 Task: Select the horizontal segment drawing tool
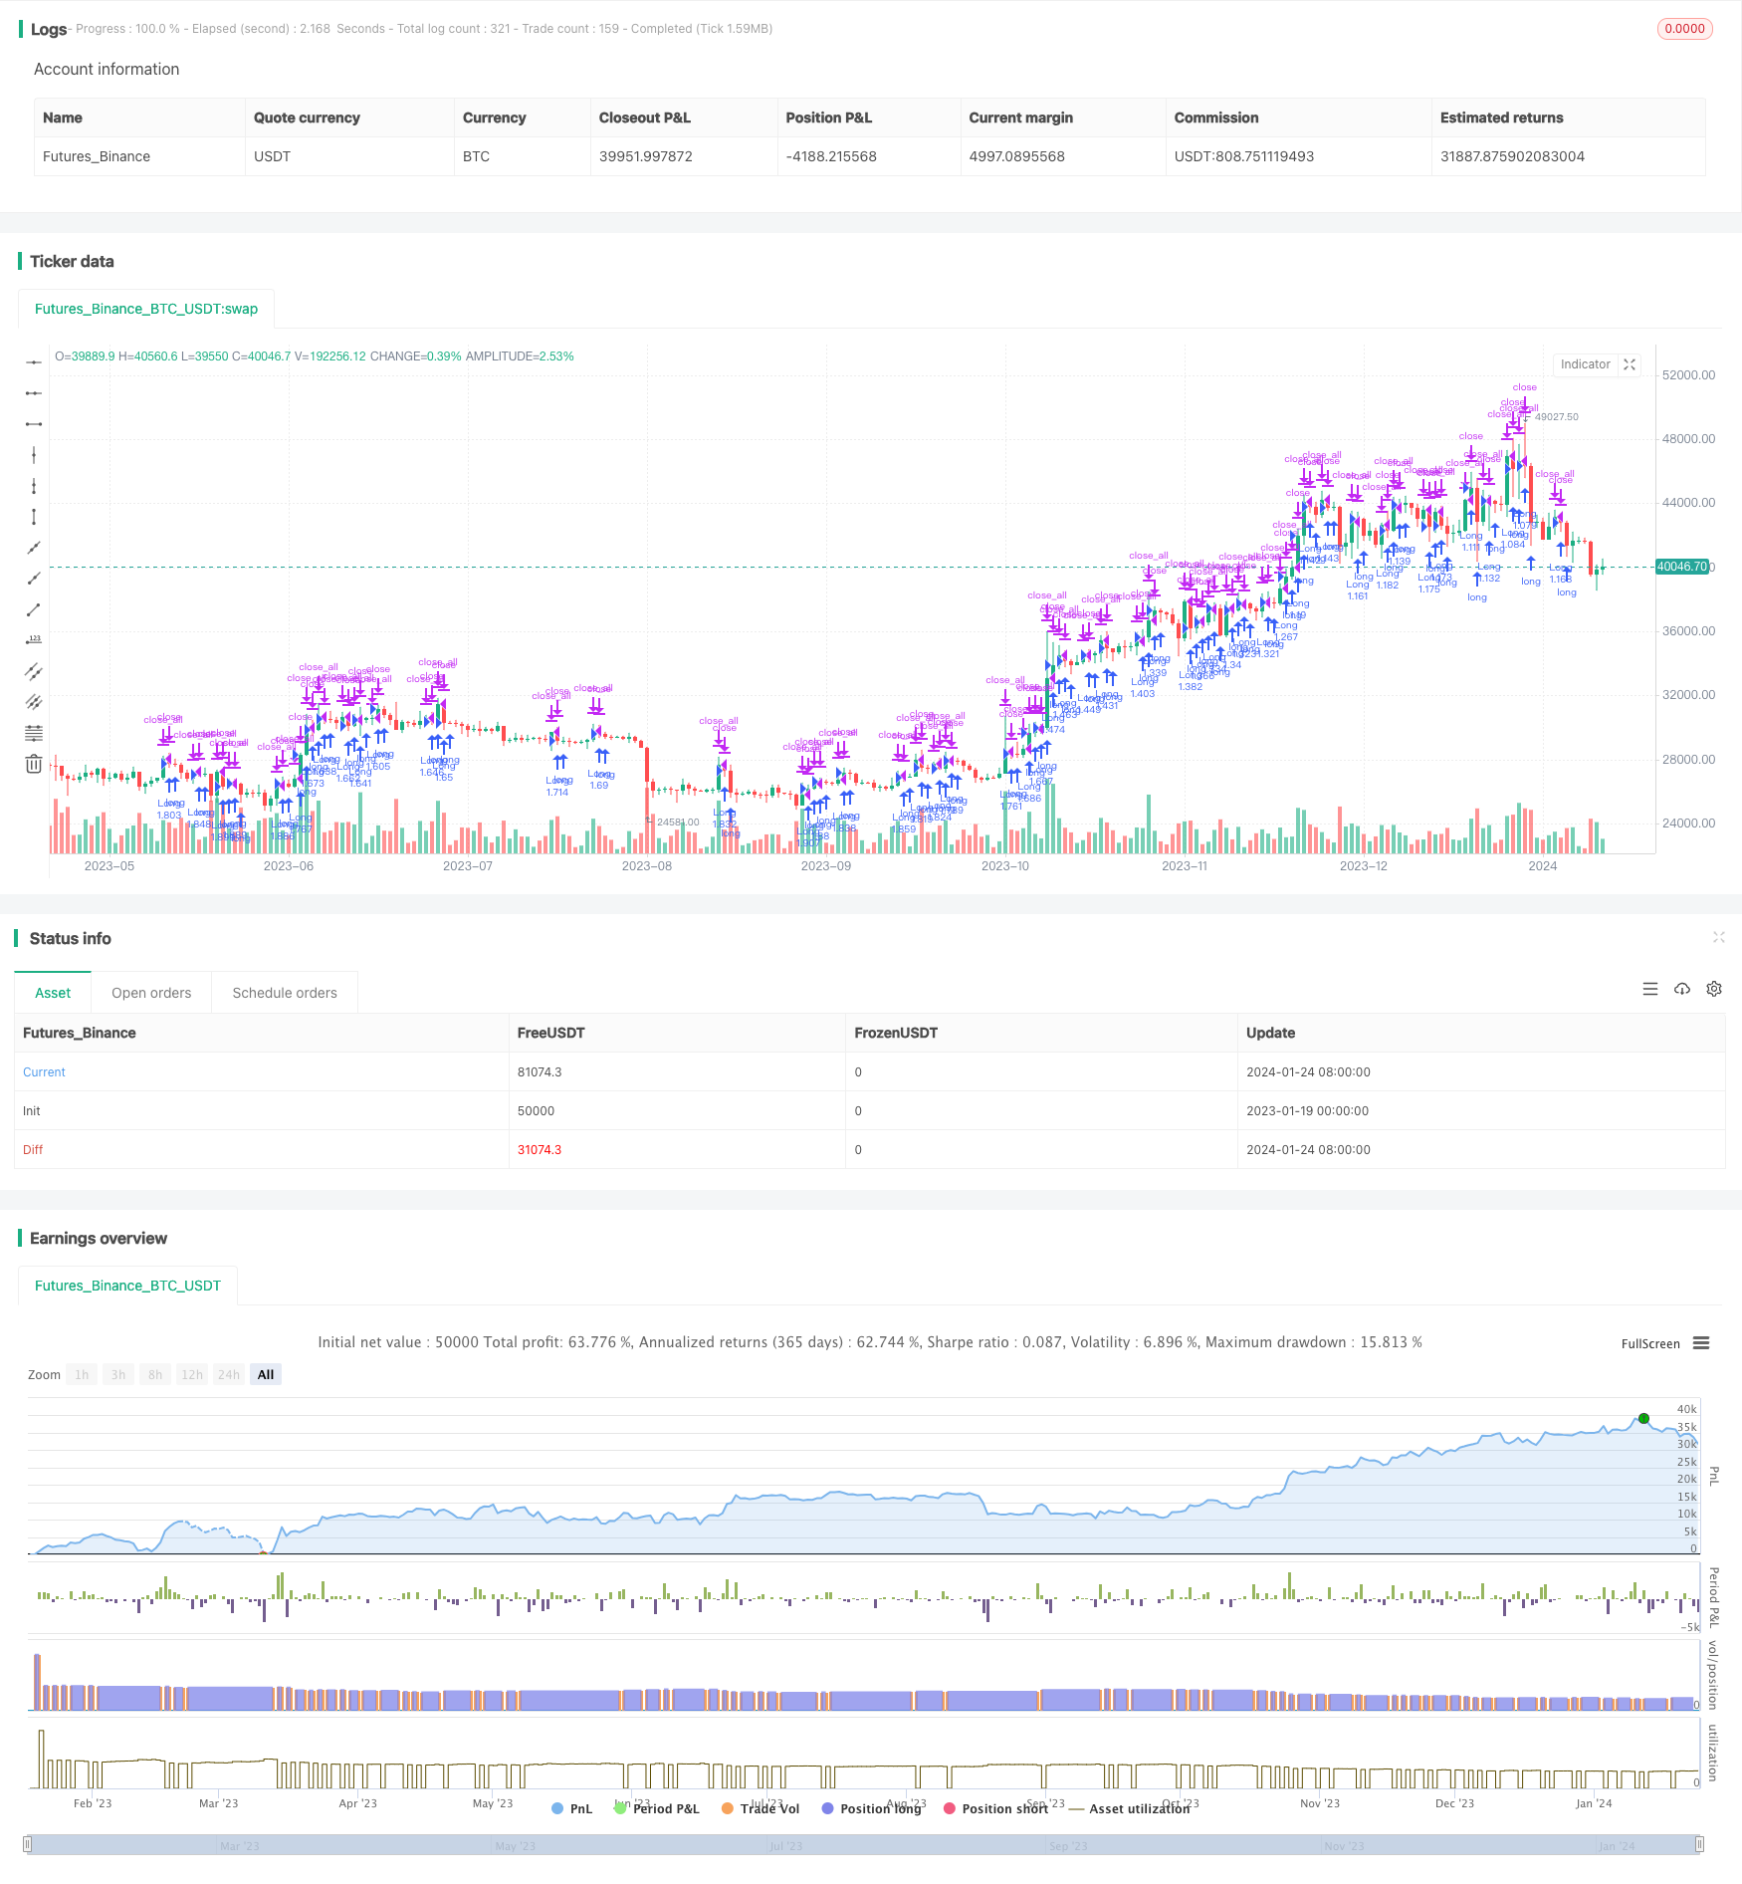(x=34, y=424)
